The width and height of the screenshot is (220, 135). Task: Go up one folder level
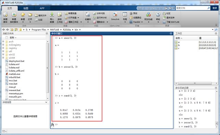pos(12,30)
